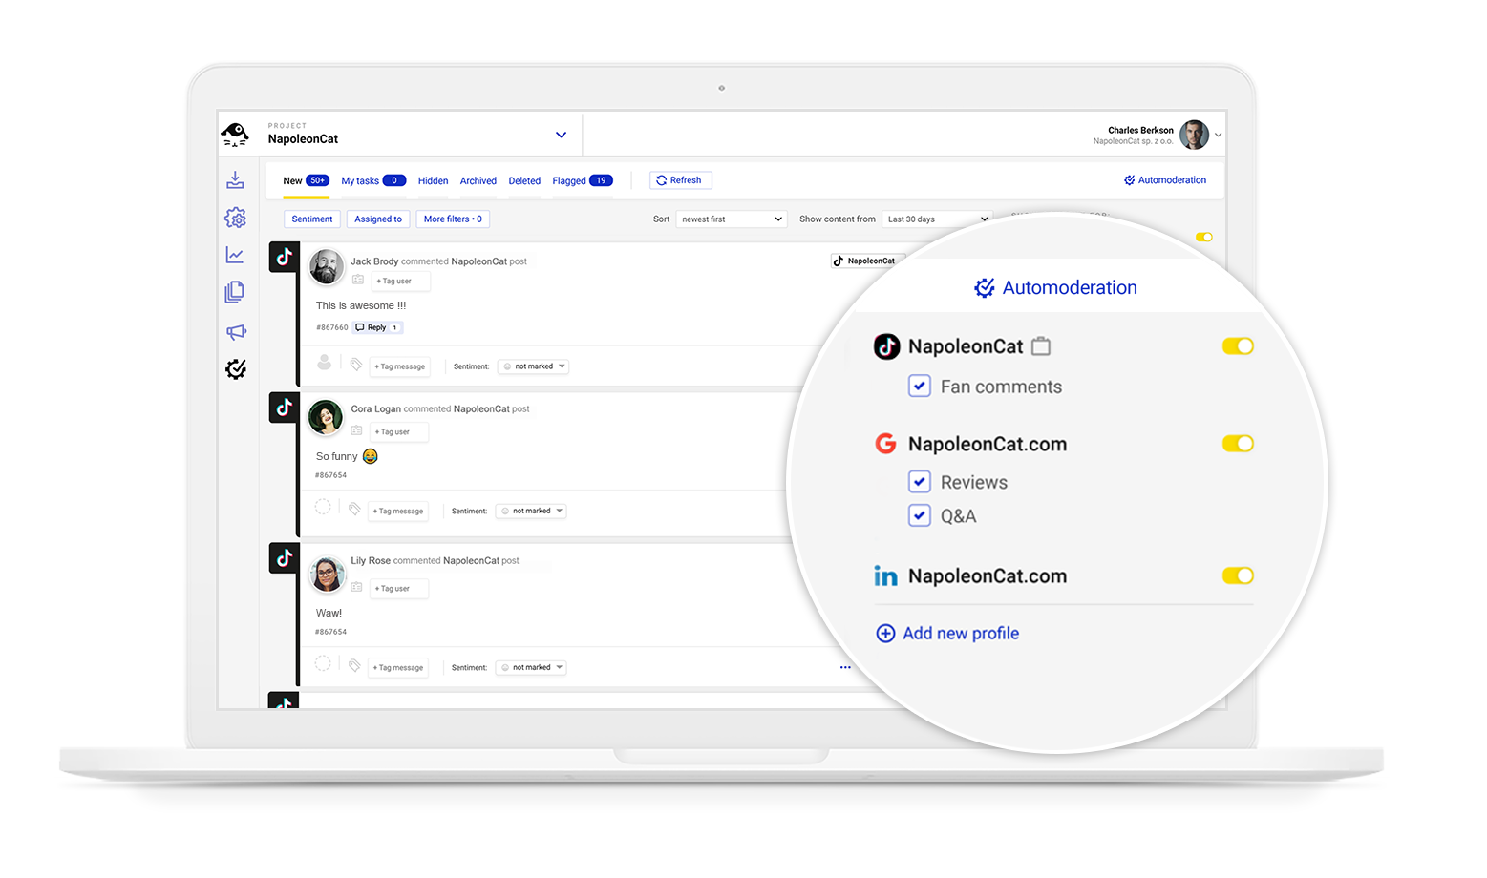This screenshot has height=878, width=1487.
Task: Click Add new profile link
Action: click(x=947, y=633)
